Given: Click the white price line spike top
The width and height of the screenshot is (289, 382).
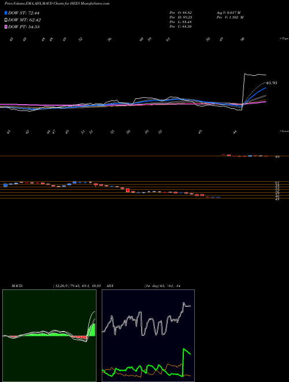Looking at the screenshot, I should pos(244,74).
